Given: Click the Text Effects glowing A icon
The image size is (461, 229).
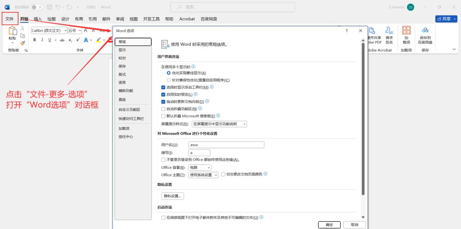Looking at the screenshot, I should [x=86, y=40].
